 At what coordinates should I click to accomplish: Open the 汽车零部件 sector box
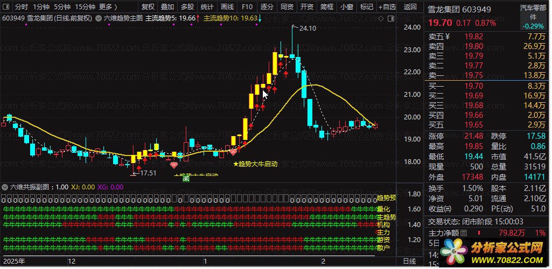click(533, 17)
